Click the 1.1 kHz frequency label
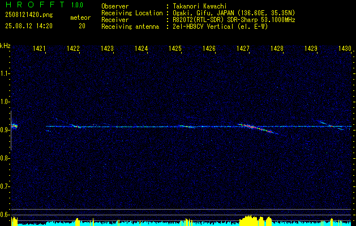The width and height of the screenshot is (356, 226). coord(4,73)
